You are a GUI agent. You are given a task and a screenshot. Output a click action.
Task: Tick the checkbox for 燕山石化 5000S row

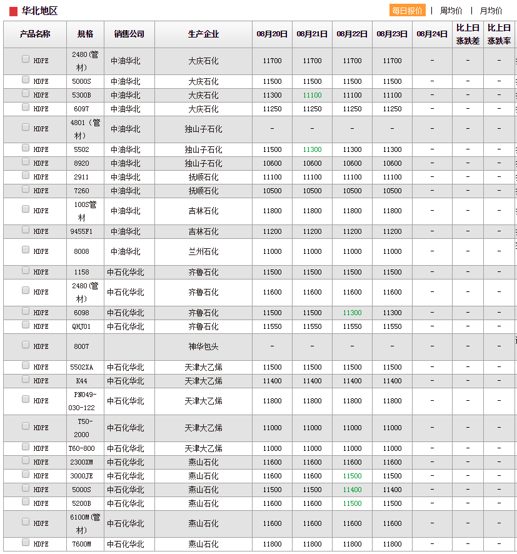coord(26,488)
